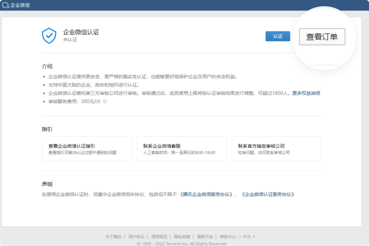Image resolution: width=369 pixels, height=246 pixels.
Task: Click the 指引 section heading
Action: (47, 129)
